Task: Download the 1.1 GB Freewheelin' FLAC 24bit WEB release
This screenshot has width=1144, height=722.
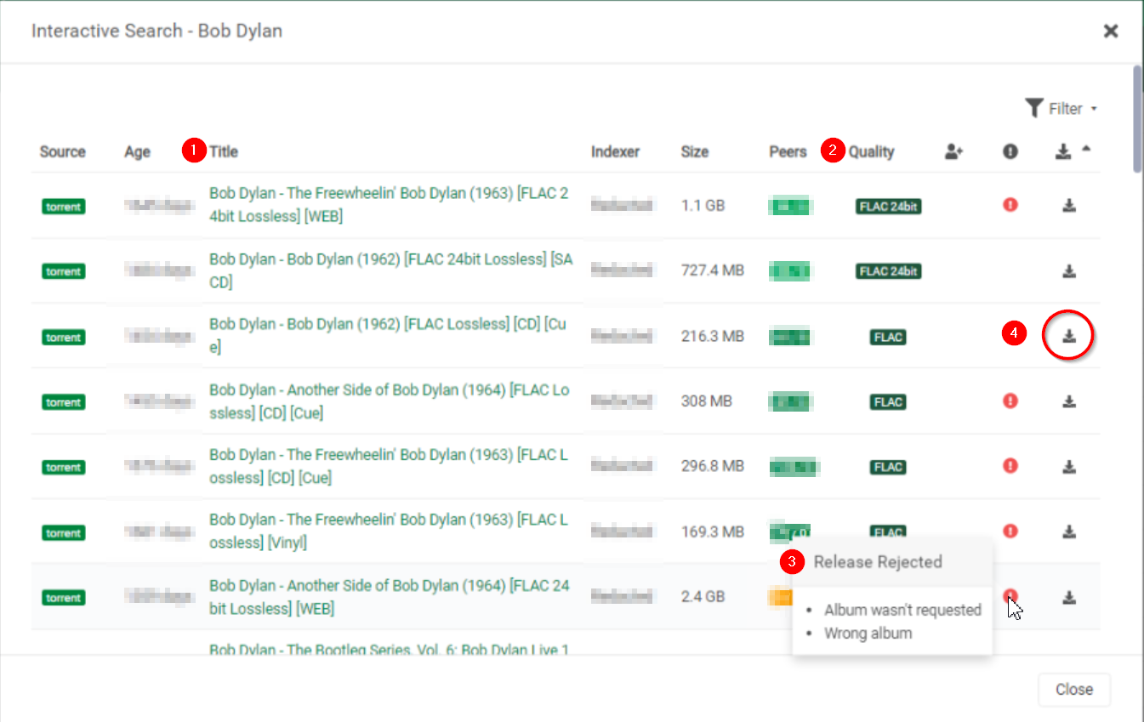Action: click(1069, 206)
